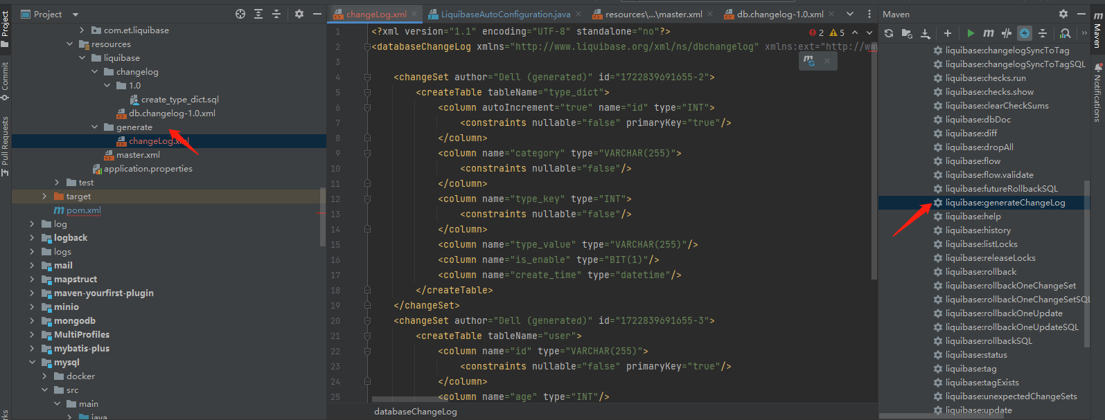Viewport: 1105px width, 420px height.
Task: Click Collapse All in Project panel
Action: (276, 14)
